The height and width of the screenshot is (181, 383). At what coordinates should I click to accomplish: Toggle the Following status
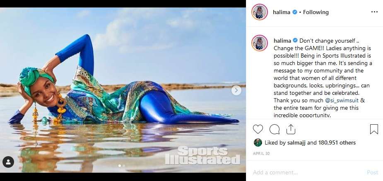click(316, 12)
